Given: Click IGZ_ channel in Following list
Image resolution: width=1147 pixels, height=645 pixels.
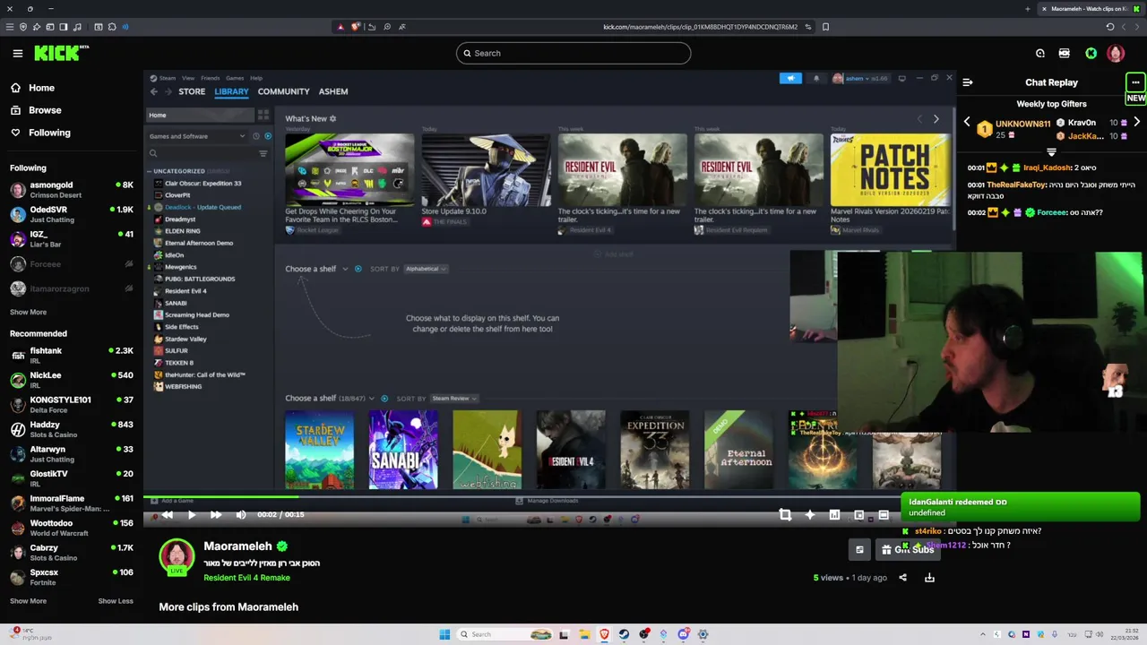Looking at the screenshot, I should (72, 238).
